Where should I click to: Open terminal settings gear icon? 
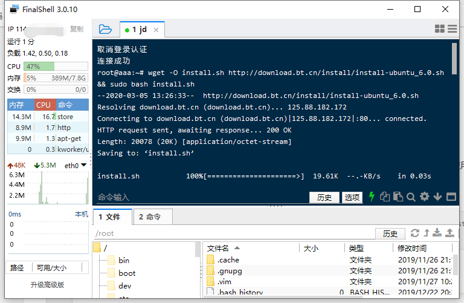click(424, 197)
